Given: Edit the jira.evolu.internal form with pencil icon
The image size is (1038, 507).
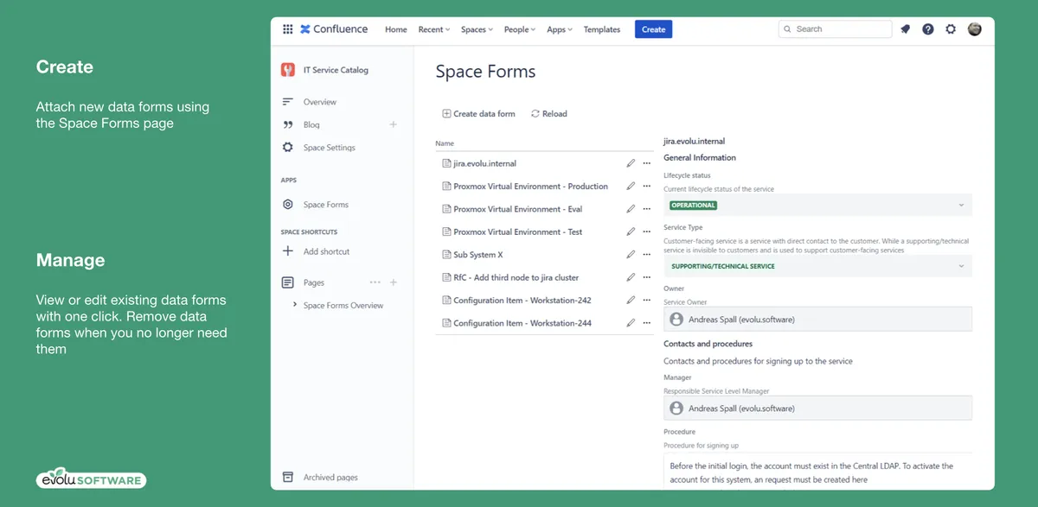Looking at the screenshot, I should click(x=631, y=163).
